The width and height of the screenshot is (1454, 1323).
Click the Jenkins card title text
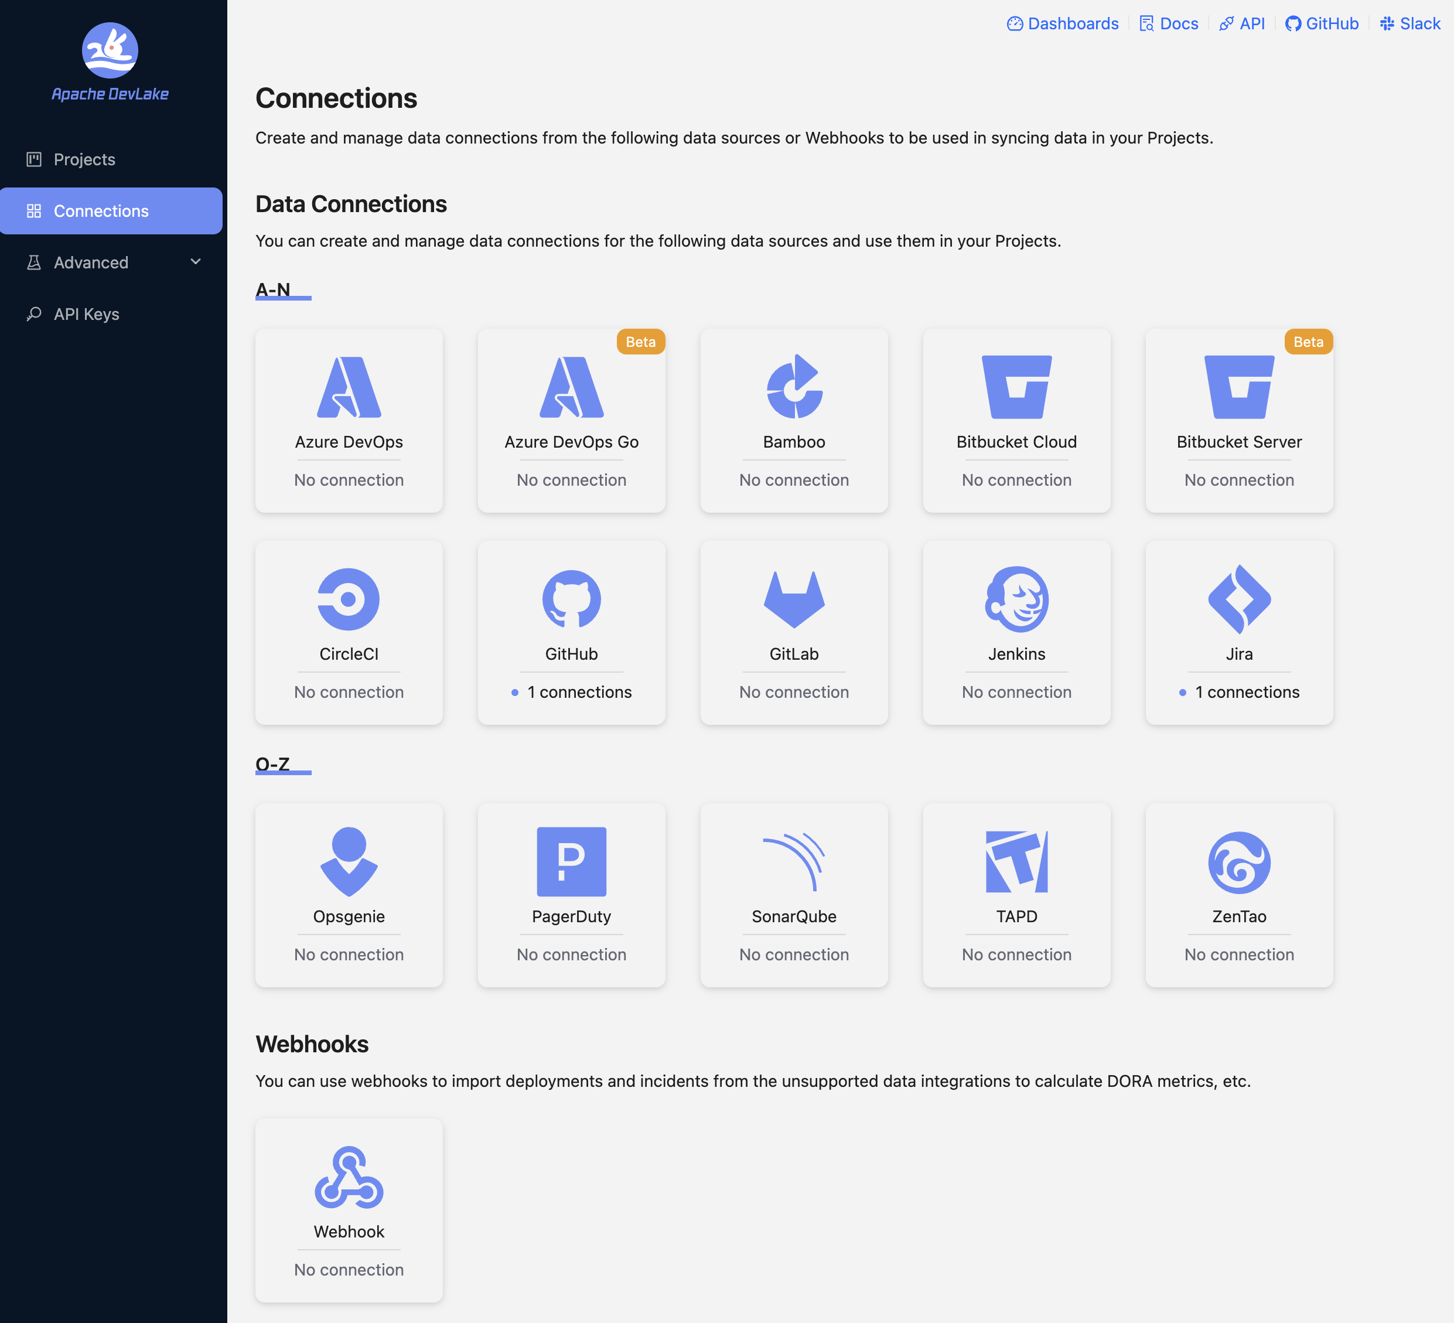pyautogui.click(x=1016, y=654)
